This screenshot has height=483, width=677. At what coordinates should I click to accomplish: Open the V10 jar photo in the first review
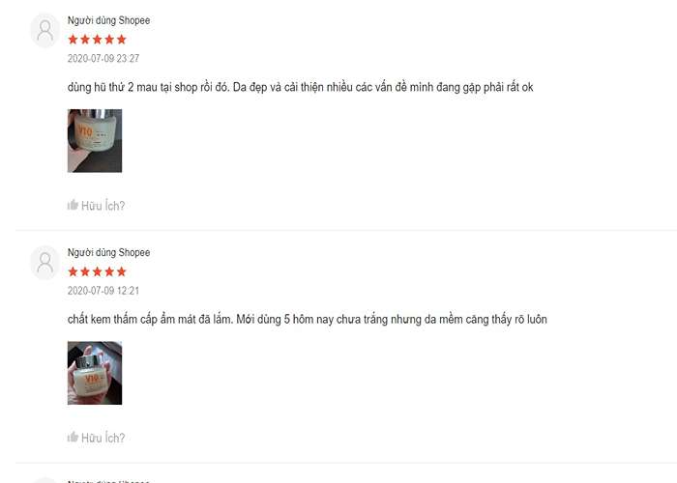tap(95, 141)
